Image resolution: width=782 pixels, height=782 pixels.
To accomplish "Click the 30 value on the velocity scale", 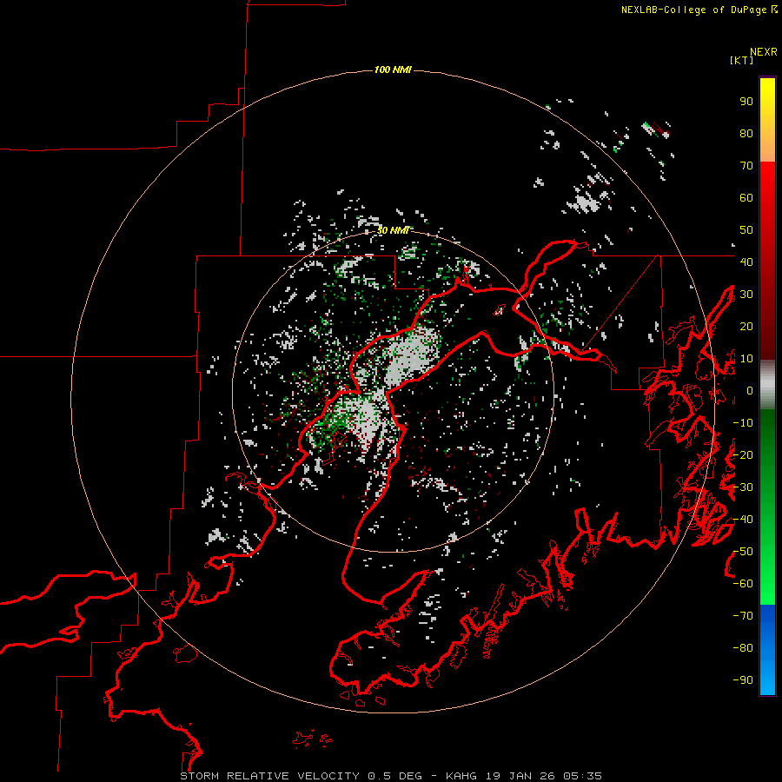I will (746, 295).
